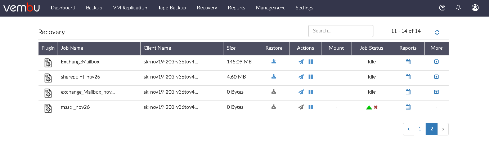Go to previous page using left arrow
Viewport: 489px width, 152px height.
tap(408, 129)
